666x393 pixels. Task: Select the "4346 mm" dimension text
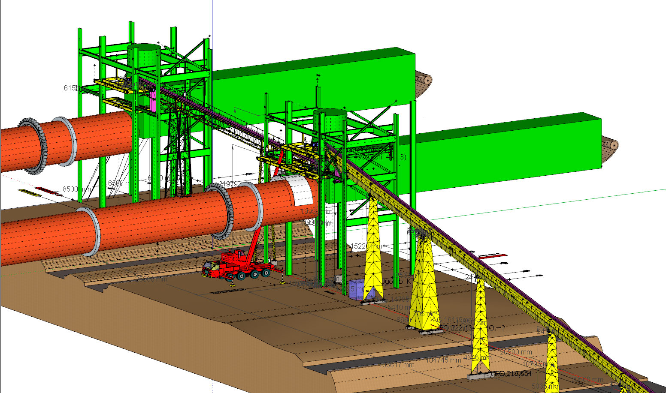pos(477,357)
